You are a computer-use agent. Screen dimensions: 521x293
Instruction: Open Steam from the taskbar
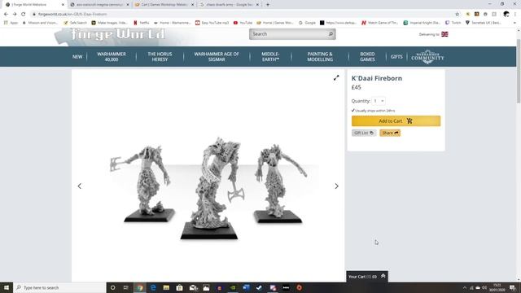click(x=259, y=287)
